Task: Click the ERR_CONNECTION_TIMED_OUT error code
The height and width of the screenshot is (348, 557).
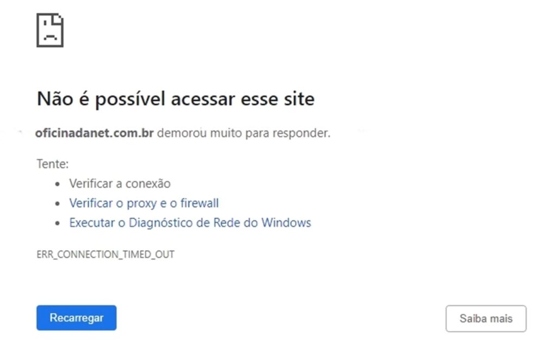Action: click(106, 254)
